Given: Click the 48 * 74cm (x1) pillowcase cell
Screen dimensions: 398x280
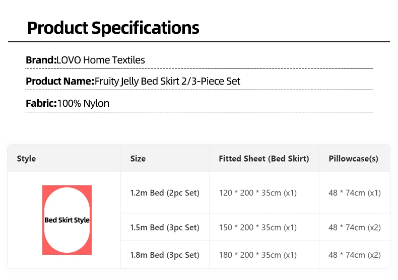Looking at the screenshot, I should tap(355, 193).
